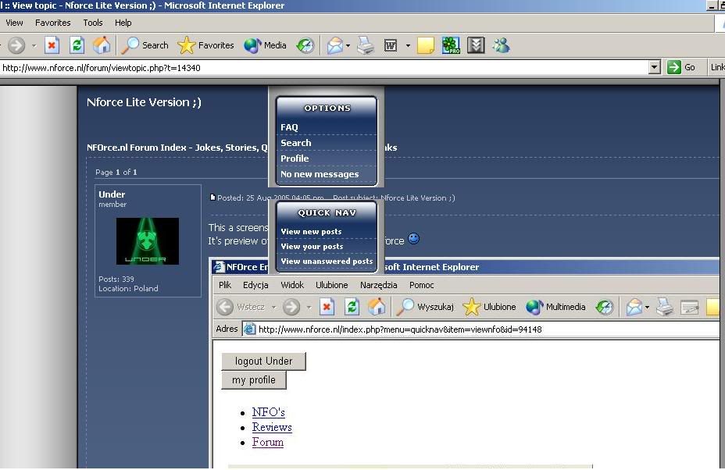Click the Mail envelope icon in the outer toolbar
Viewport: 725px width, 470px height.
coord(334,45)
